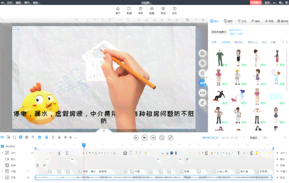Viewport: 289px width, 183px height.
Task: Switch to the 声音 tab
Action: point(269,21)
